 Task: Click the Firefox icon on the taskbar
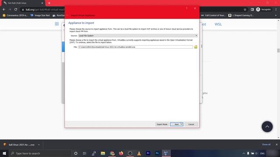(x=121, y=153)
